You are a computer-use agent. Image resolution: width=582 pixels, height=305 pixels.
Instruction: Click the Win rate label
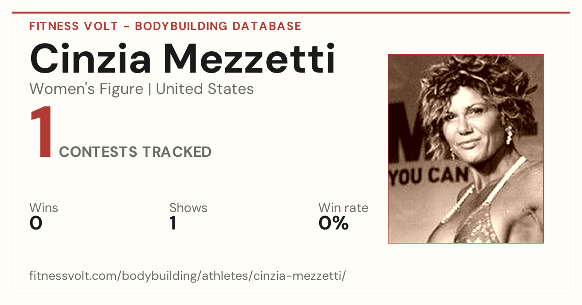point(343,208)
